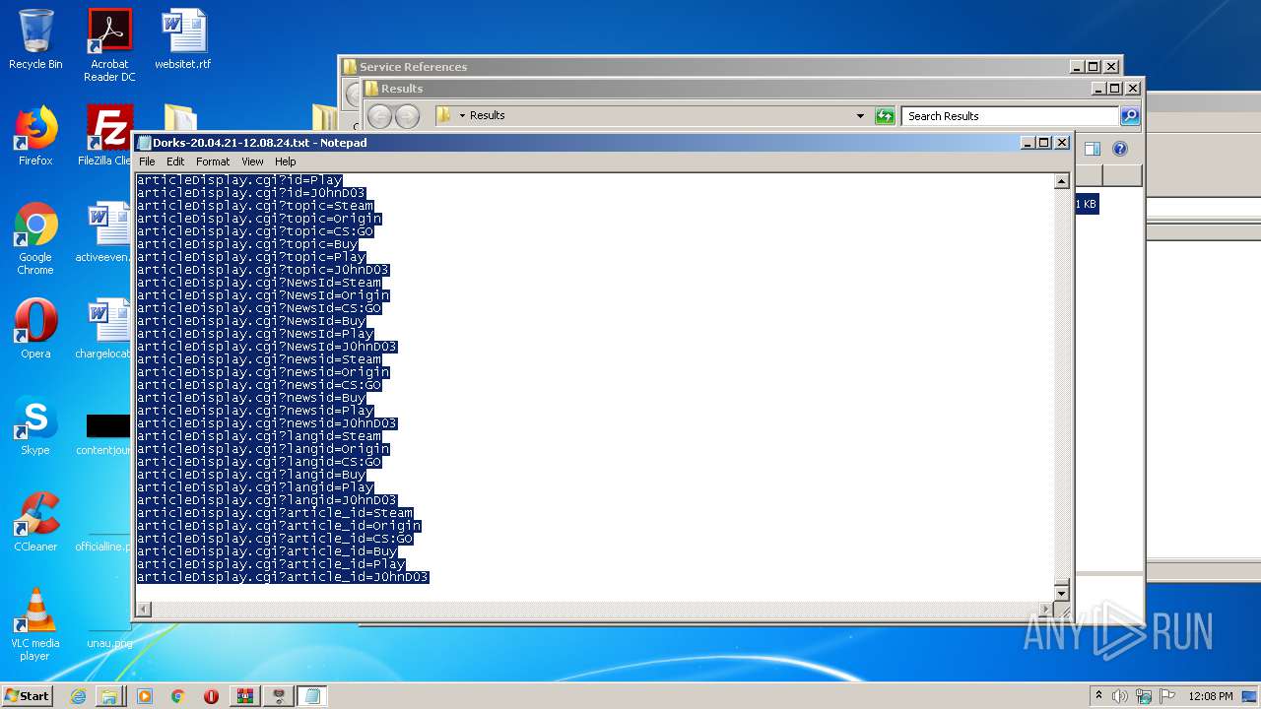The height and width of the screenshot is (709, 1261).
Task: Open Notepad File menu
Action: coord(147,161)
